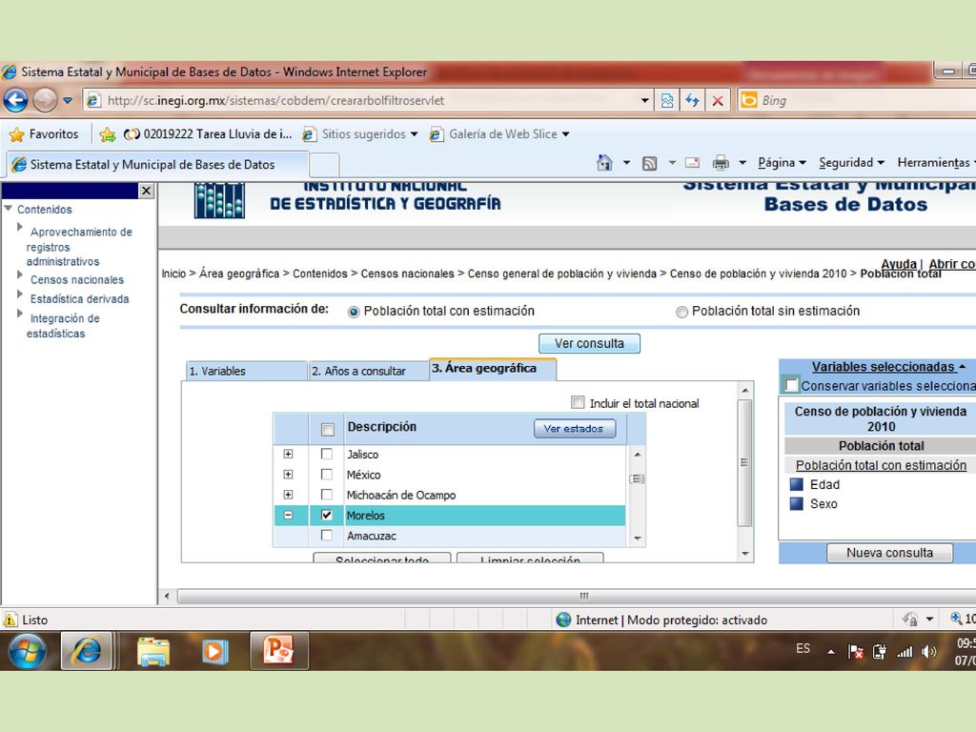The width and height of the screenshot is (976, 732).
Task: Click the Home icon in command bar
Action: click(604, 162)
